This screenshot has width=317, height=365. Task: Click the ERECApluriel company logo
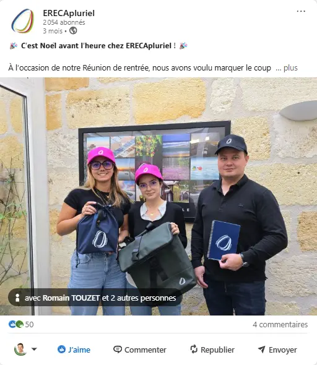[x=22, y=21]
